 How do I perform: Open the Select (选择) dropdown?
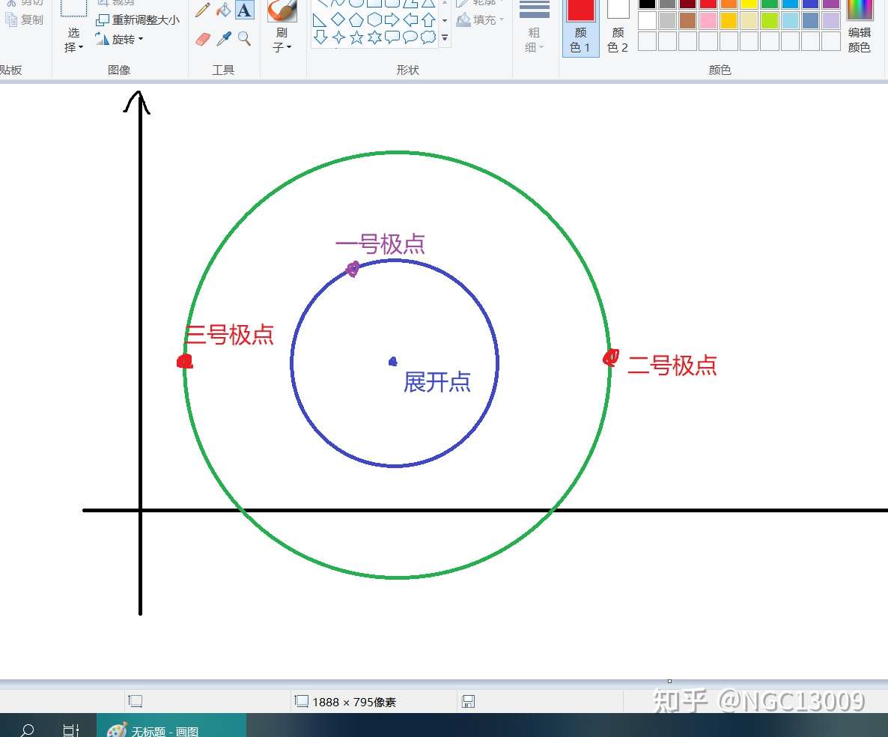tap(73, 40)
